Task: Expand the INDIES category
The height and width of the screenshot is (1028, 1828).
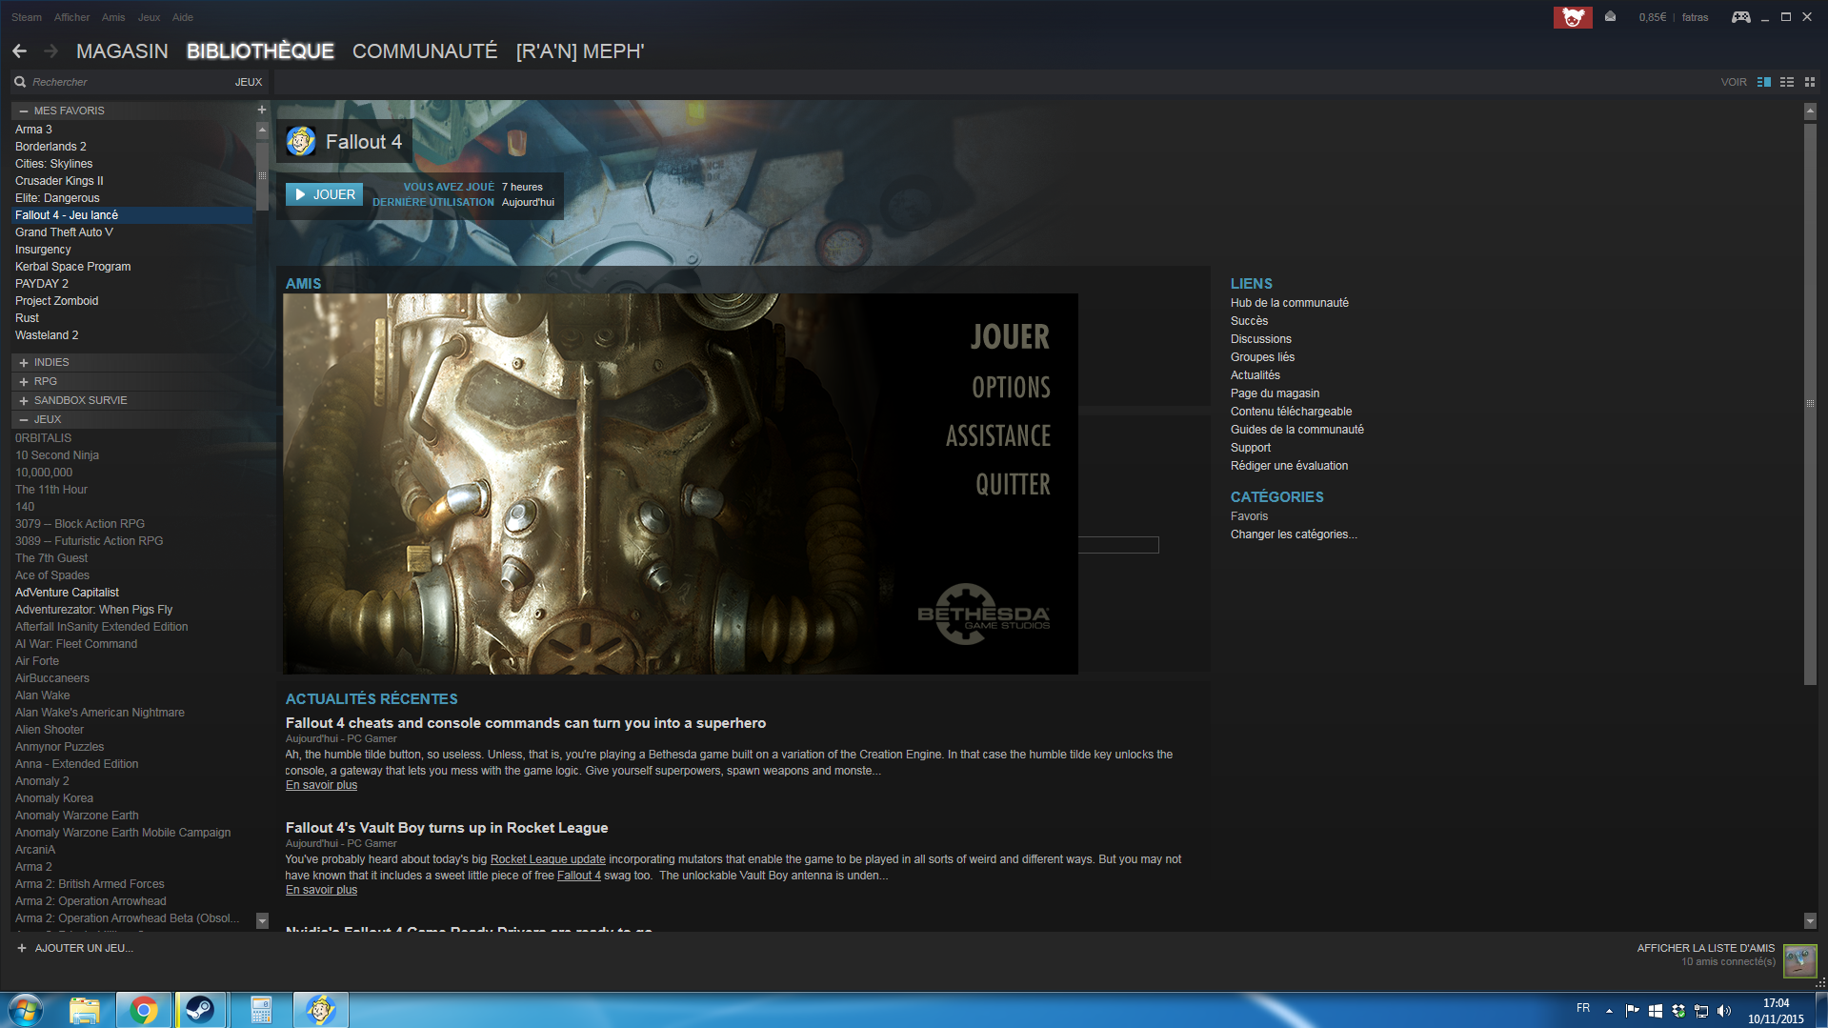Action: [24, 362]
